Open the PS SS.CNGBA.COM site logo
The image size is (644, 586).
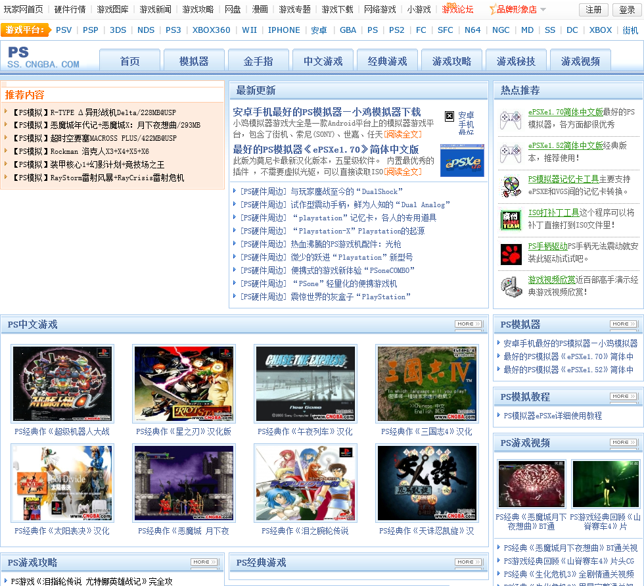click(x=43, y=57)
